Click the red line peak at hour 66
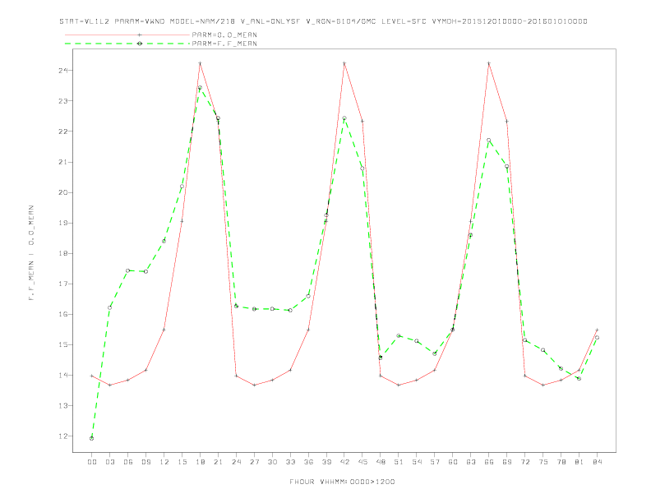This screenshot has height=503, width=651. (x=489, y=63)
